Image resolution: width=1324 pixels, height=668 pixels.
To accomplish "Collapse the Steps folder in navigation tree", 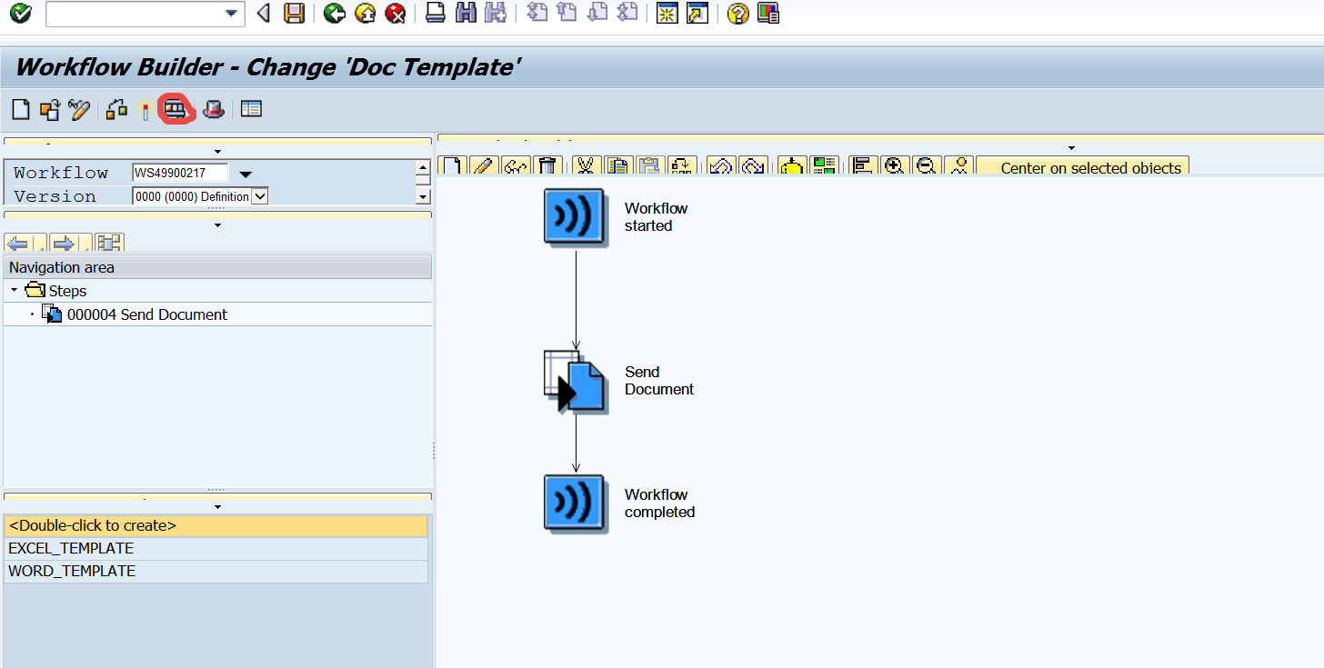I will (x=15, y=291).
